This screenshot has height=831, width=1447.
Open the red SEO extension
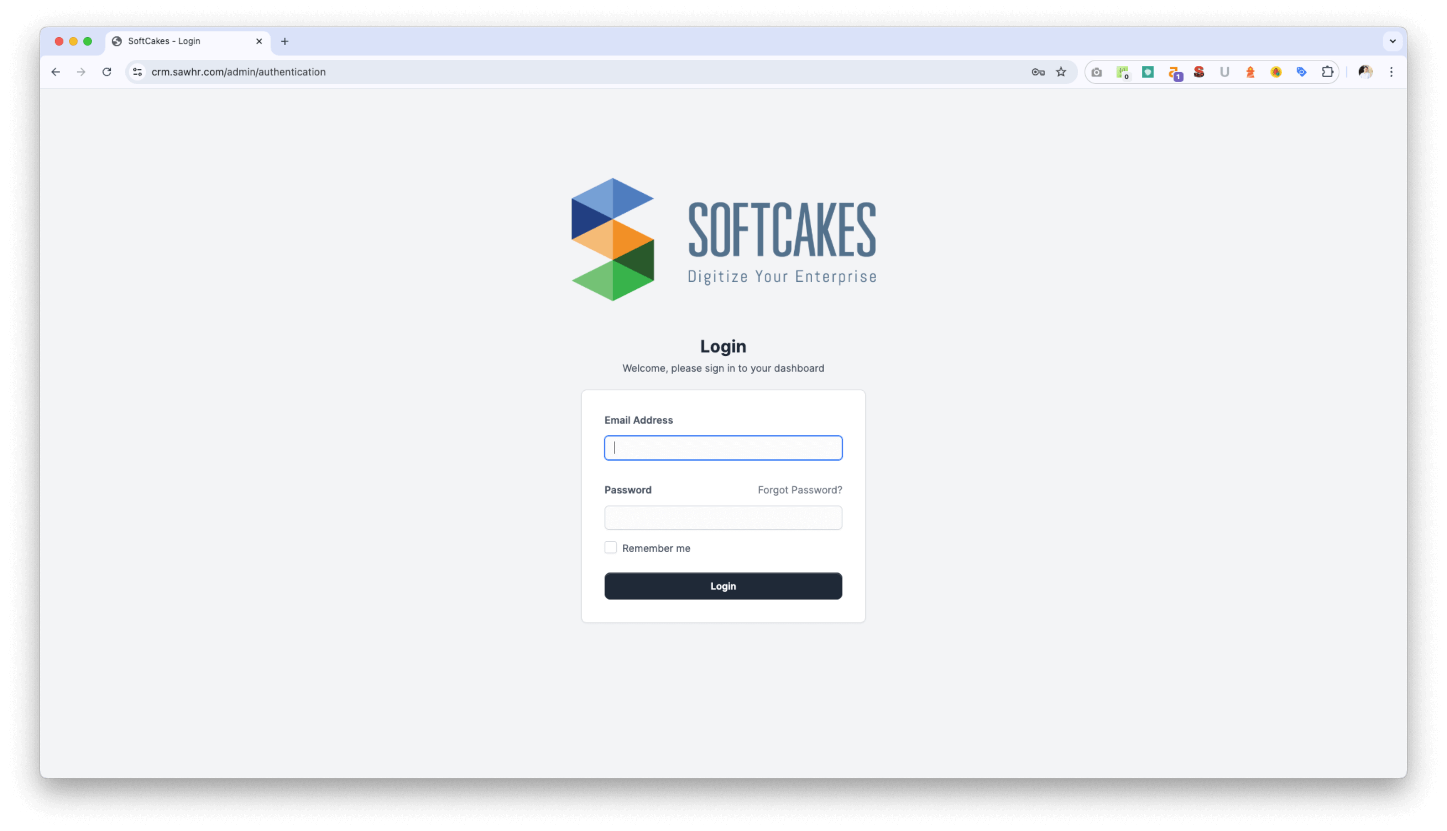pyautogui.click(x=1200, y=72)
